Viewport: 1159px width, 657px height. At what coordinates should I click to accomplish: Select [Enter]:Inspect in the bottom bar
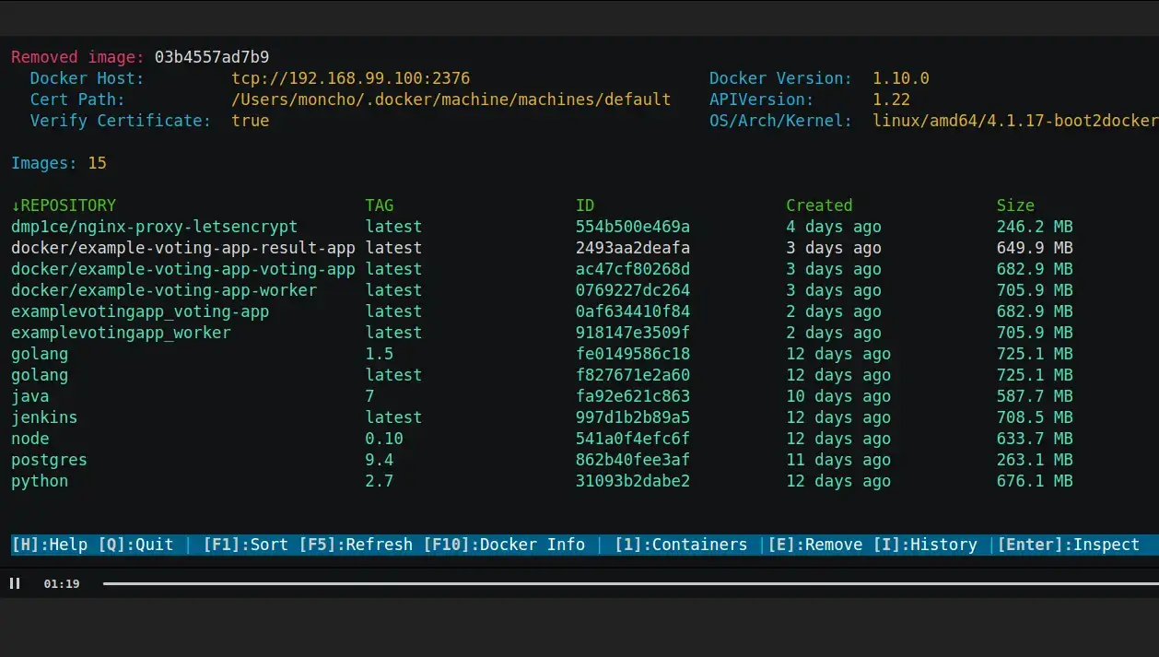(x=1069, y=545)
